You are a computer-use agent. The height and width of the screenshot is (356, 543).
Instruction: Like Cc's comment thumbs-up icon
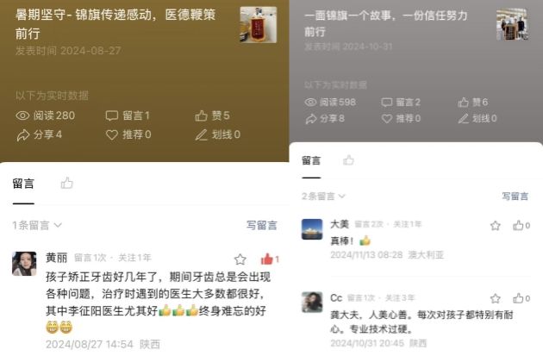(x=518, y=298)
